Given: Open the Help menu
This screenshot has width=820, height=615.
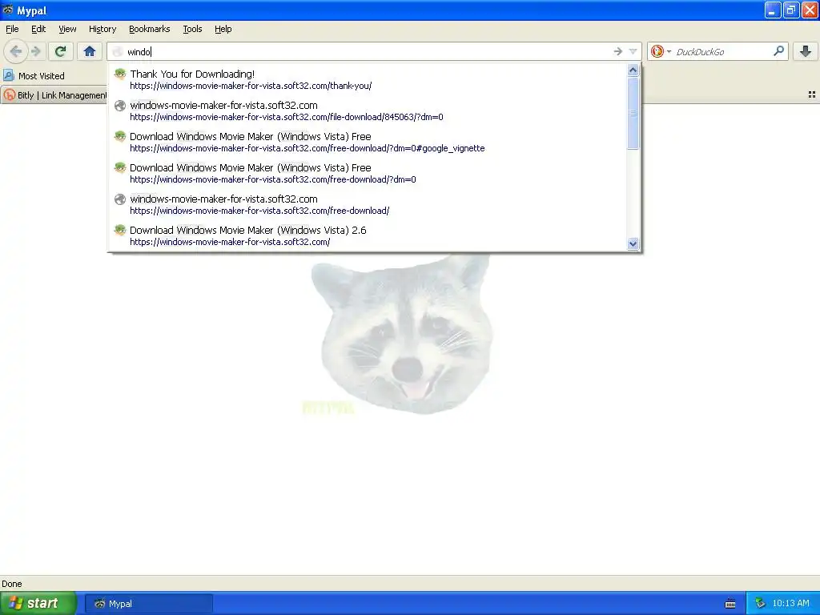Looking at the screenshot, I should pyautogui.click(x=223, y=29).
